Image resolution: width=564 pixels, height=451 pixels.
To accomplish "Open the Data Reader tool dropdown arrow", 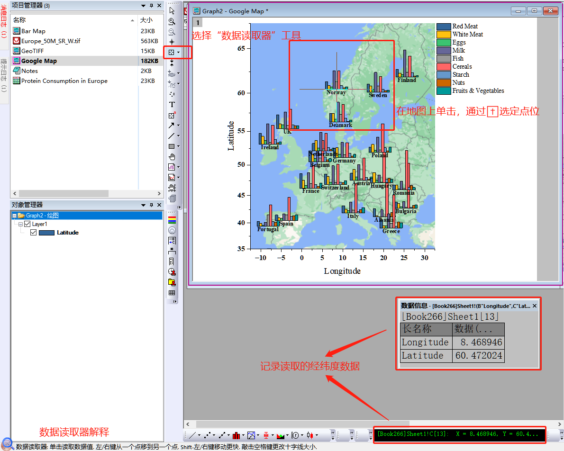I will pyautogui.click(x=178, y=53).
